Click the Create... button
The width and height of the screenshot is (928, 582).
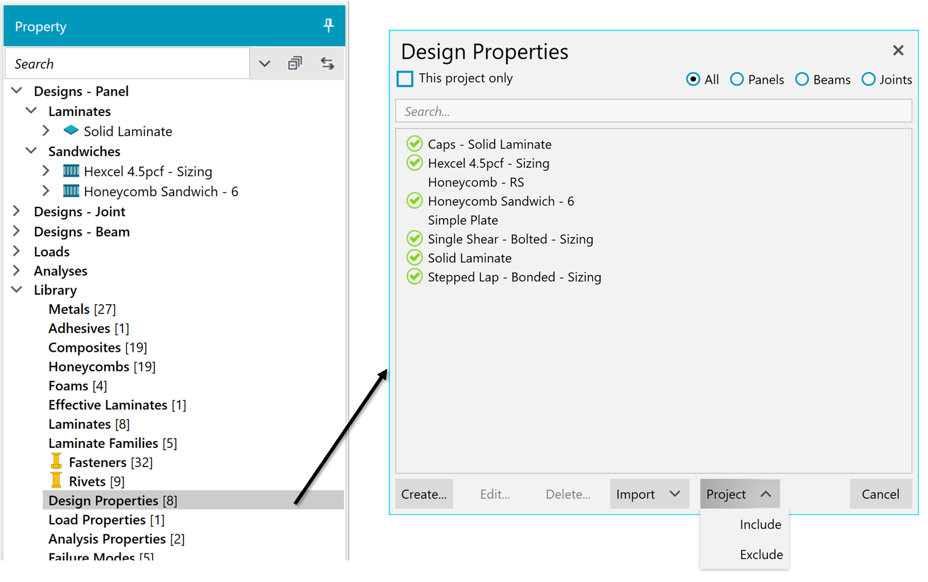coord(424,494)
